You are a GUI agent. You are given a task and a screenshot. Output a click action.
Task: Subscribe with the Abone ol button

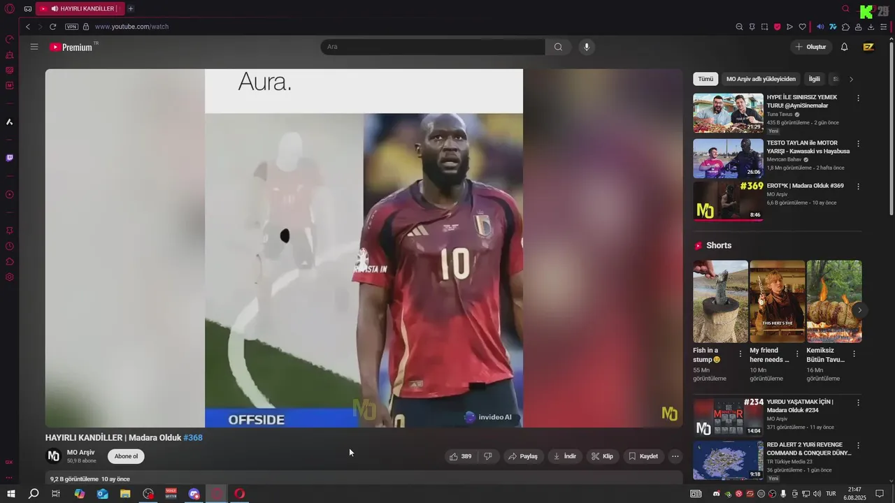point(126,456)
